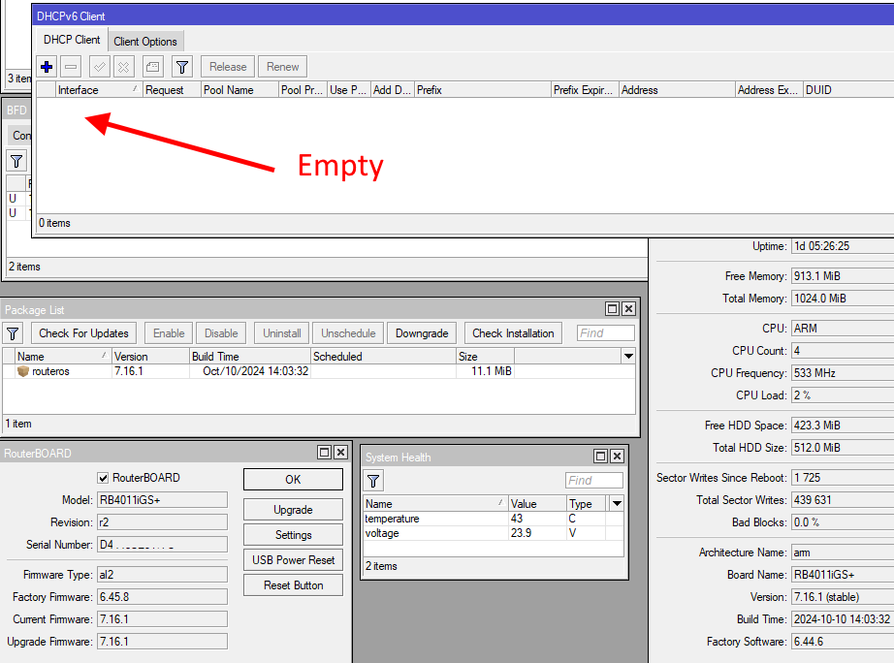
Task: Close the System Health window
Action: tap(617, 457)
